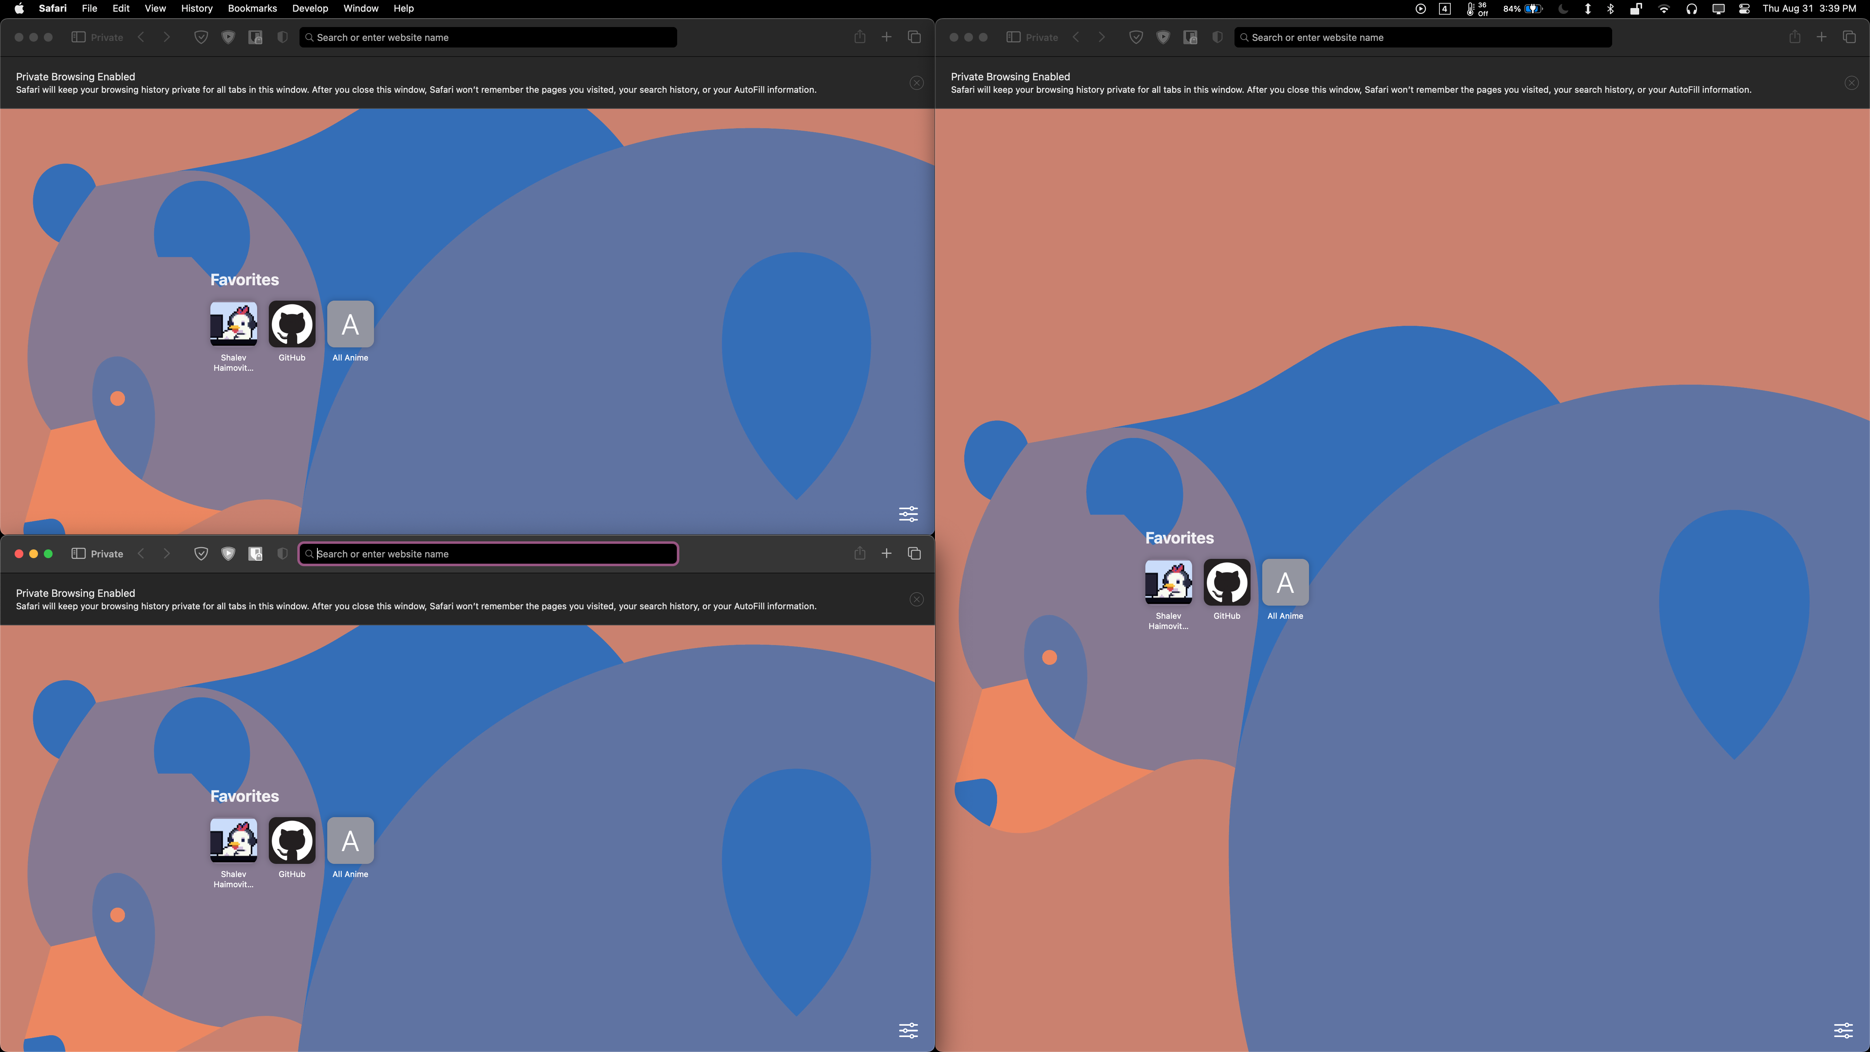
Task: Toggle the lock privacy extension icon
Action: (255, 553)
